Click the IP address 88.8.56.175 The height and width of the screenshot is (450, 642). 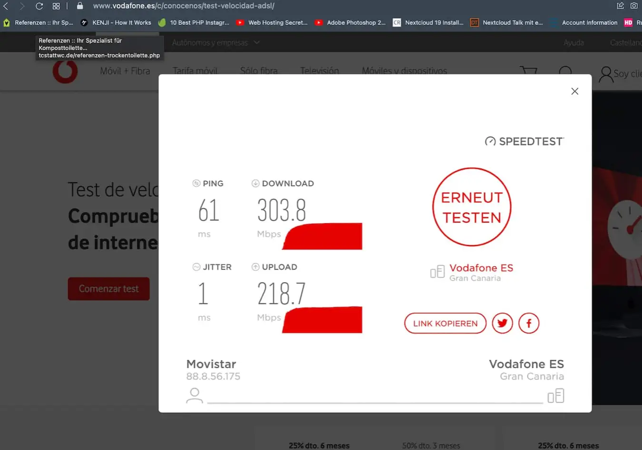[x=213, y=376]
